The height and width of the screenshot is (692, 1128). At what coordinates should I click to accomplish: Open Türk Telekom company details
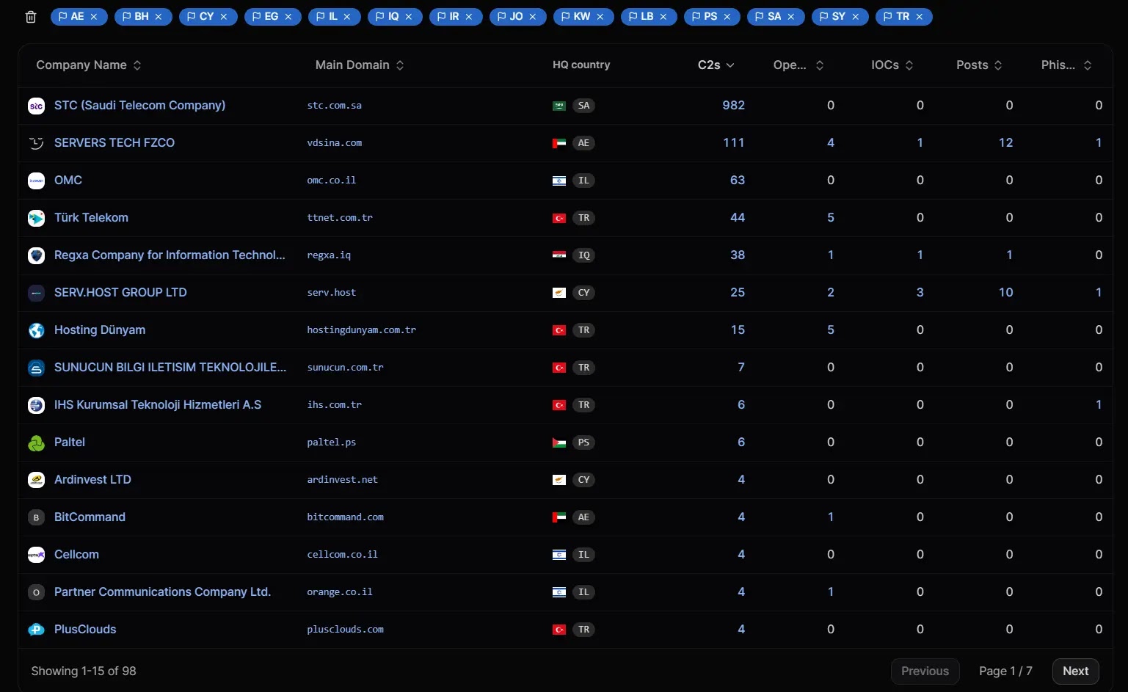tap(91, 218)
